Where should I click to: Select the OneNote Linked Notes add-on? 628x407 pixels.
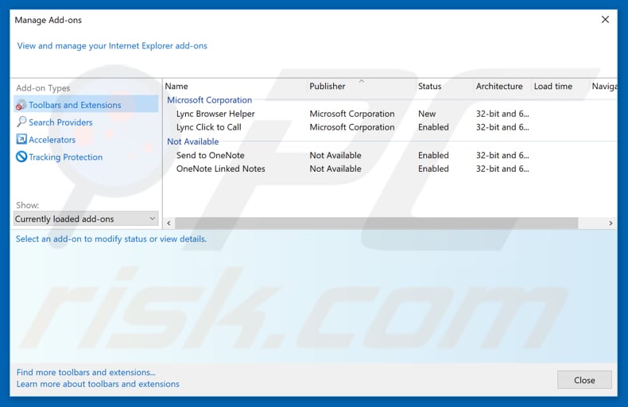click(221, 169)
